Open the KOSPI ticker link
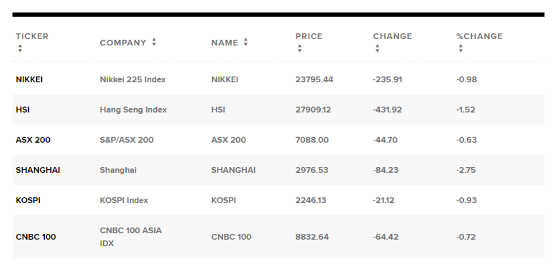Image resolution: width=555 pixels, height=269 pixels. 28,200
